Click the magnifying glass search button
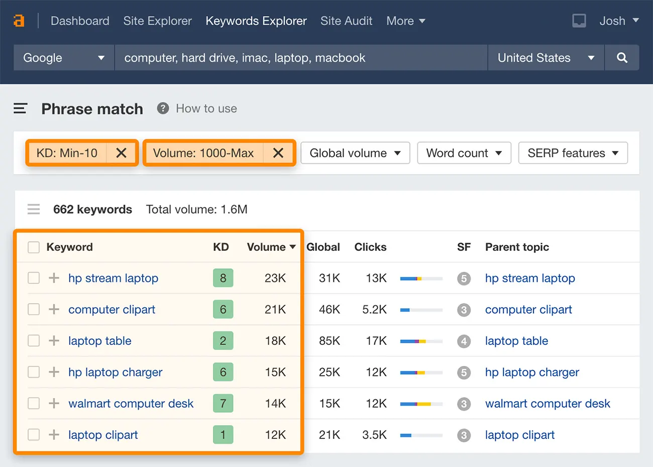The height and width of the screenshot is (467, 653). pyautogui.click(x=621, y=58)
